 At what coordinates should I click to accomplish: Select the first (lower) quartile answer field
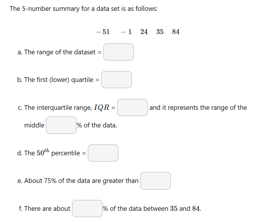[116, 80]
